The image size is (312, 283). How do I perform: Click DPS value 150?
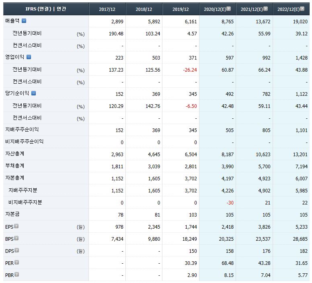(x=193, y=251)
